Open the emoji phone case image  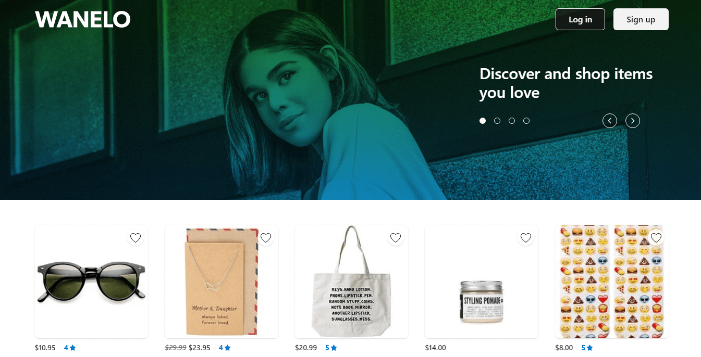click(612, 282)
